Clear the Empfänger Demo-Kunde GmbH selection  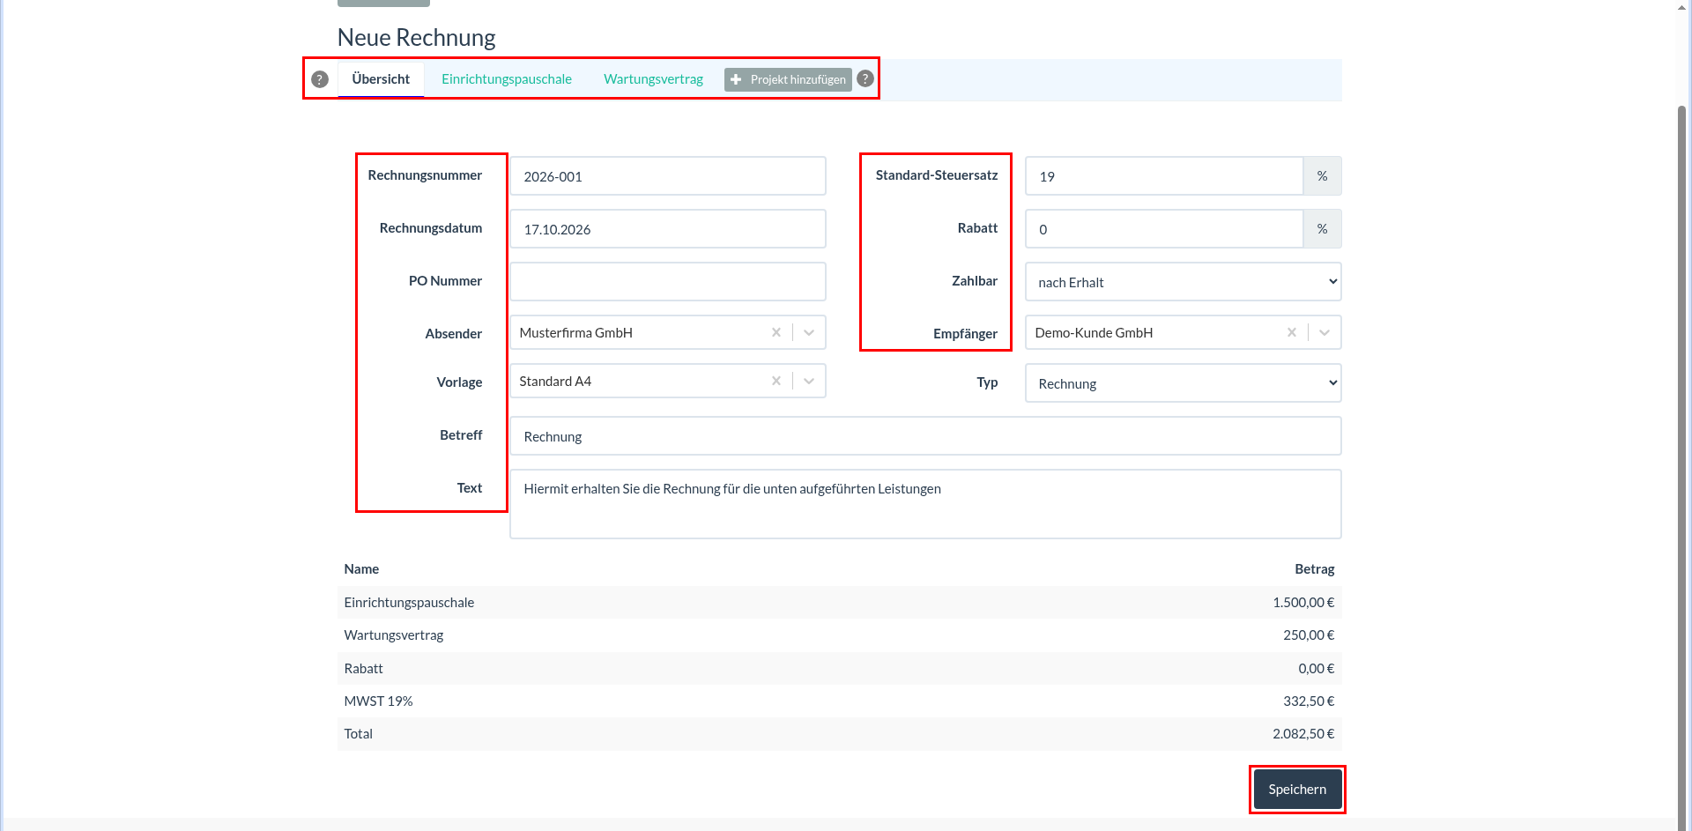click(x=1292, y=332)
